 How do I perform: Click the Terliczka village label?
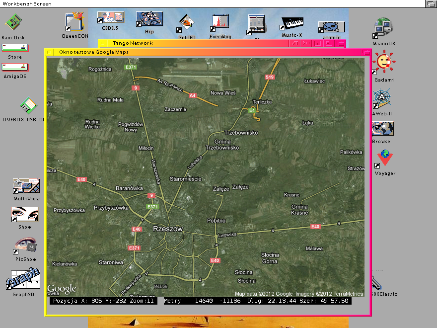pos(262,102)
